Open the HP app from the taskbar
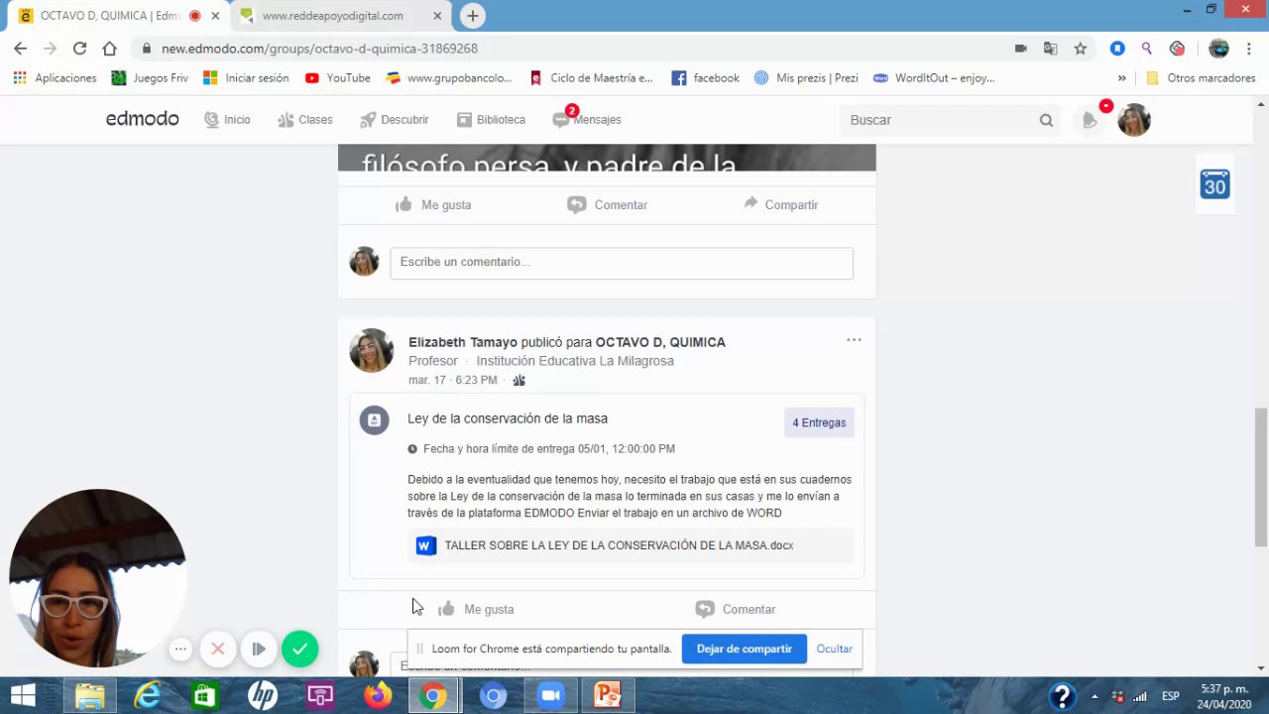Image resolution: width=1269 pixels, height=714 pixels. point(262,695)
